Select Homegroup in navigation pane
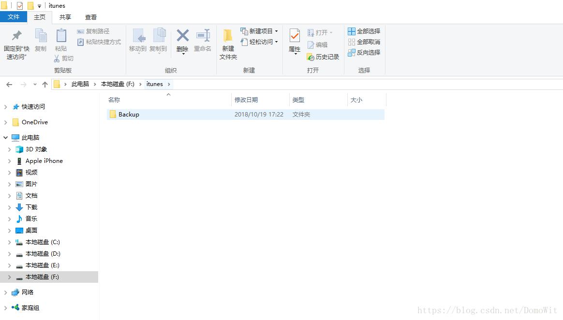563x320 pixels. pyautogui.click(x=26, y=307)
